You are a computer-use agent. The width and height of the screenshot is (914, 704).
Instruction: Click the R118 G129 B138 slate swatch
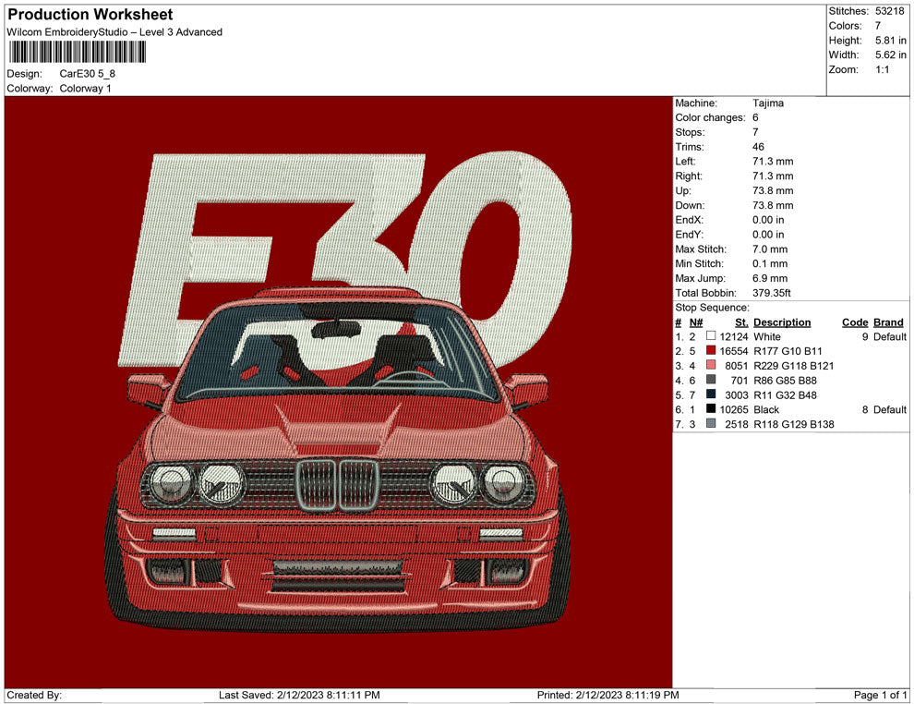(x=711, y=423)
